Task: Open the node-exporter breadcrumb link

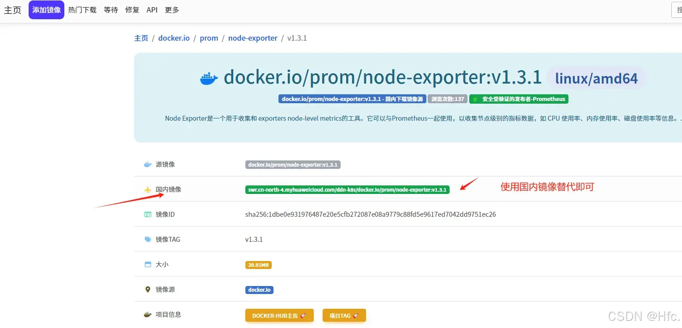Action: [253, 38]
